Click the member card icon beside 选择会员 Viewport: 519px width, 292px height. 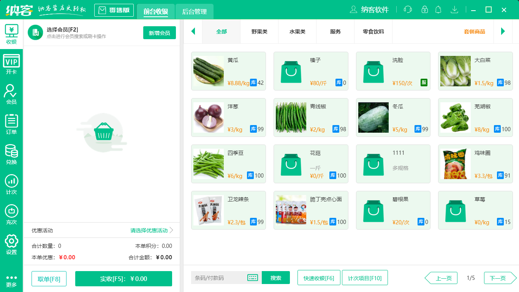(x=35, y=32)
